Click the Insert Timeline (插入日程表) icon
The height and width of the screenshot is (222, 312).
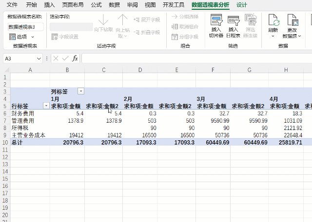(x=234, y=20)
